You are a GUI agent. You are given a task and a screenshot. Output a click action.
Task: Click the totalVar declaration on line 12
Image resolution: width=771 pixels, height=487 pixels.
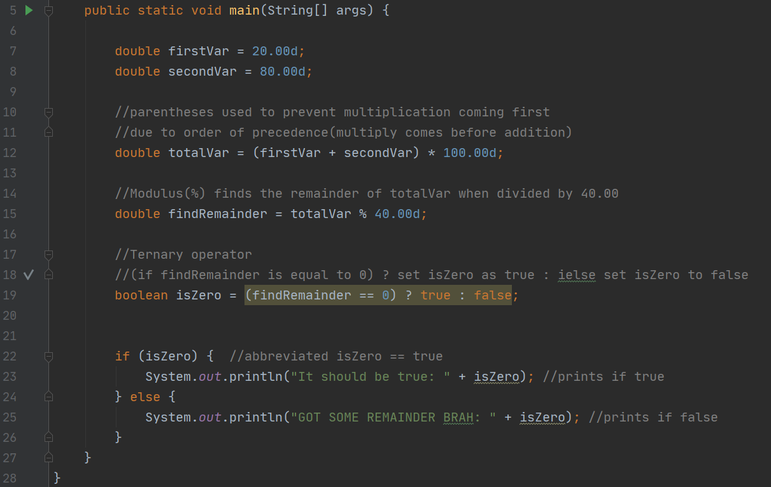pos(198,153)
